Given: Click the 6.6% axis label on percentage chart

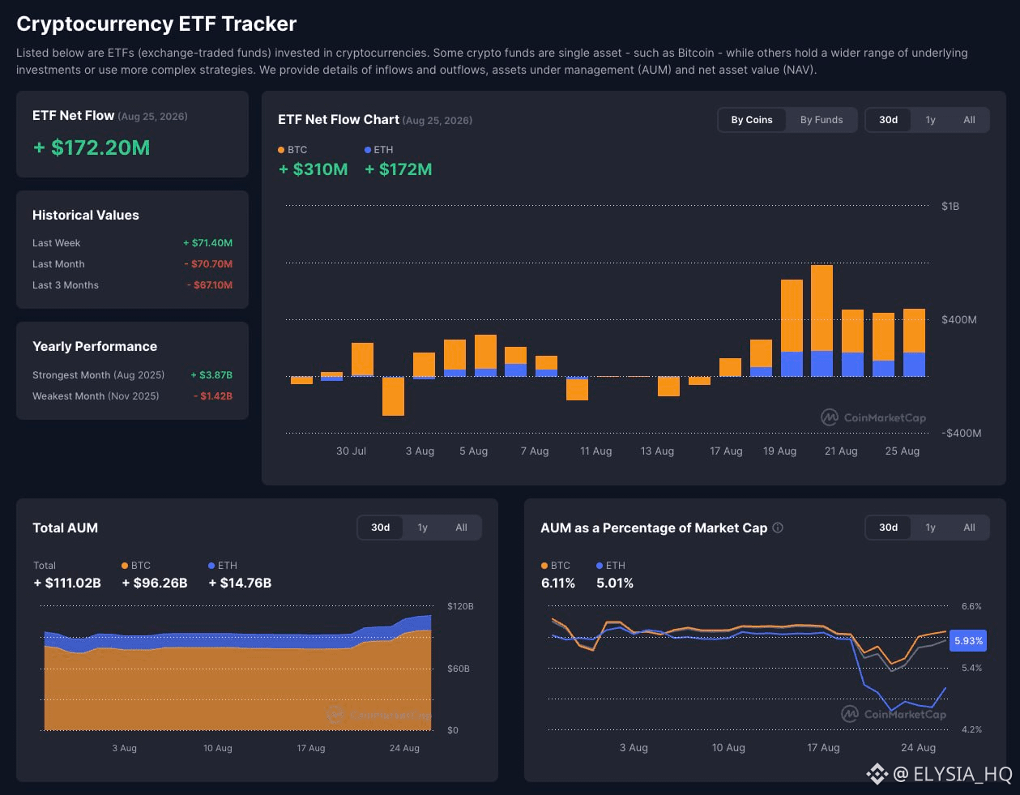Looking at the screenshot, I should point(971,606).
